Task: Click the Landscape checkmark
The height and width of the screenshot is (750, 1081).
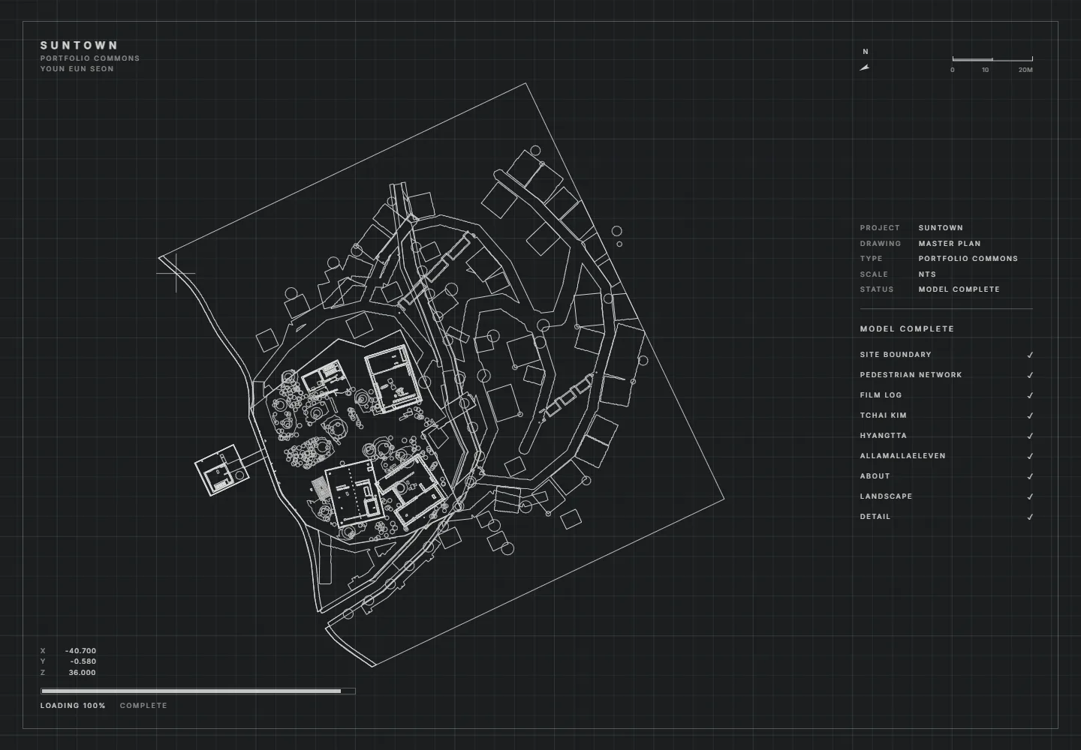Action: [x=1030, y=496]
